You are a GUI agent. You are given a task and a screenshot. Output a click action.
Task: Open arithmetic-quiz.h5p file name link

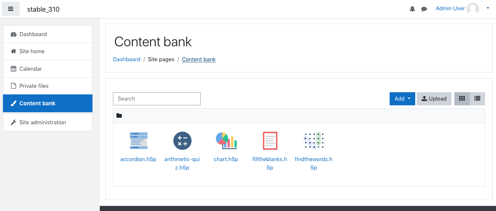182,163
